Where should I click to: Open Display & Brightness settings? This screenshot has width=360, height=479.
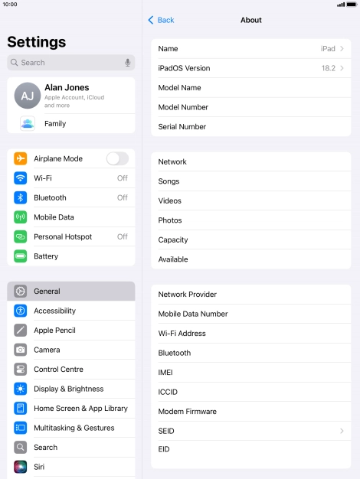pyautogui.click(x=71, y=389)
